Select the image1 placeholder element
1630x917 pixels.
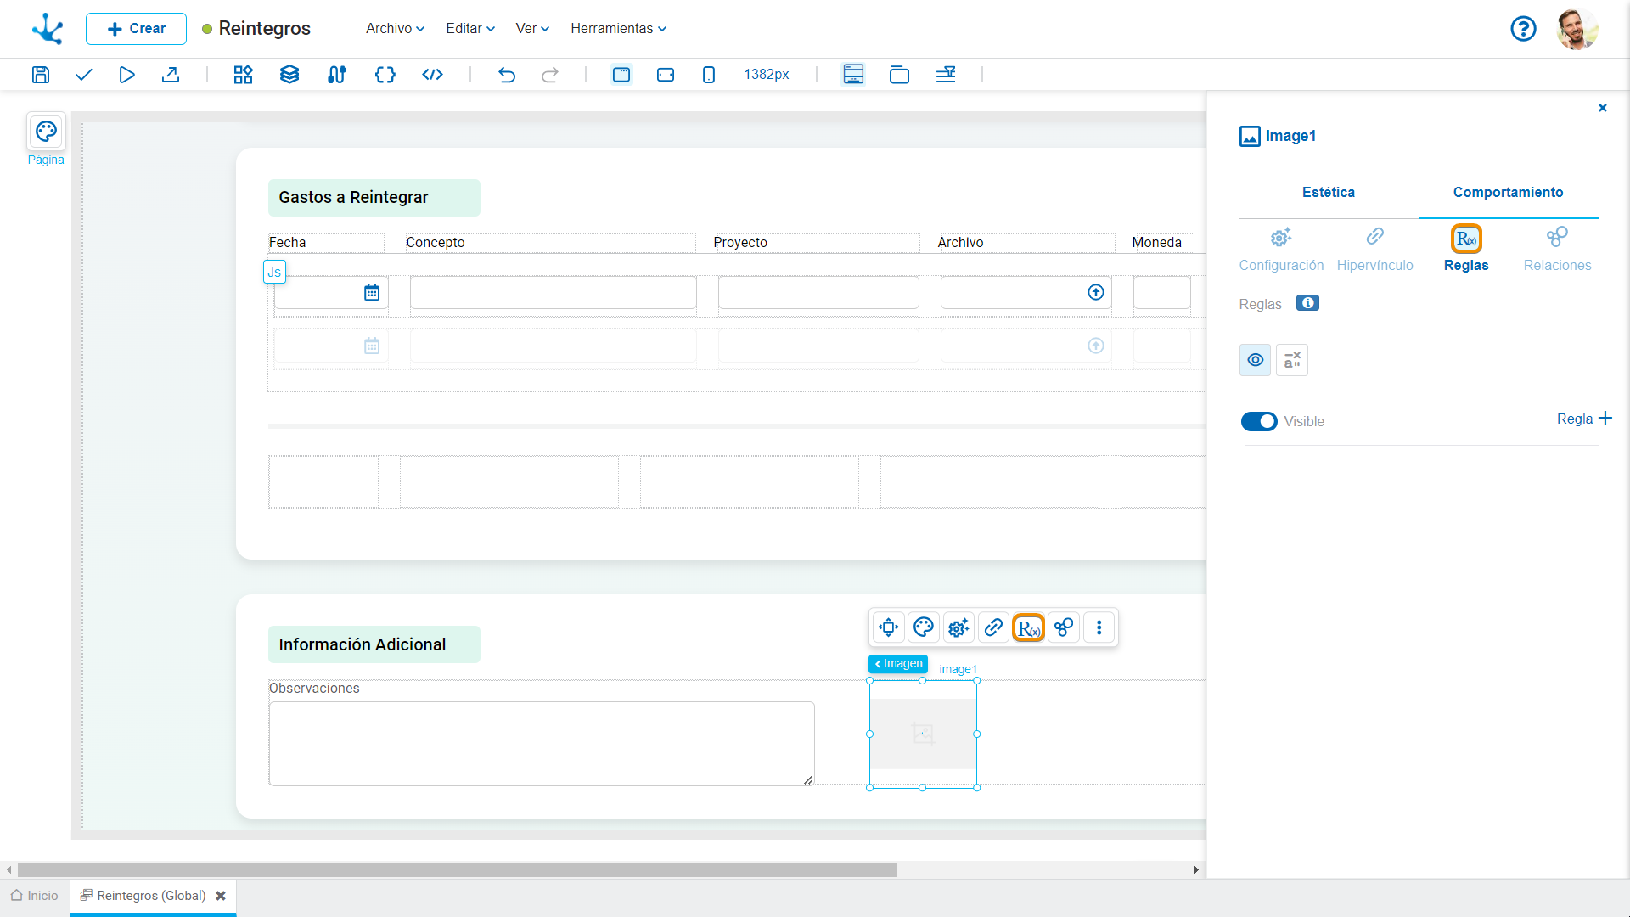click(x=923, y=734)
